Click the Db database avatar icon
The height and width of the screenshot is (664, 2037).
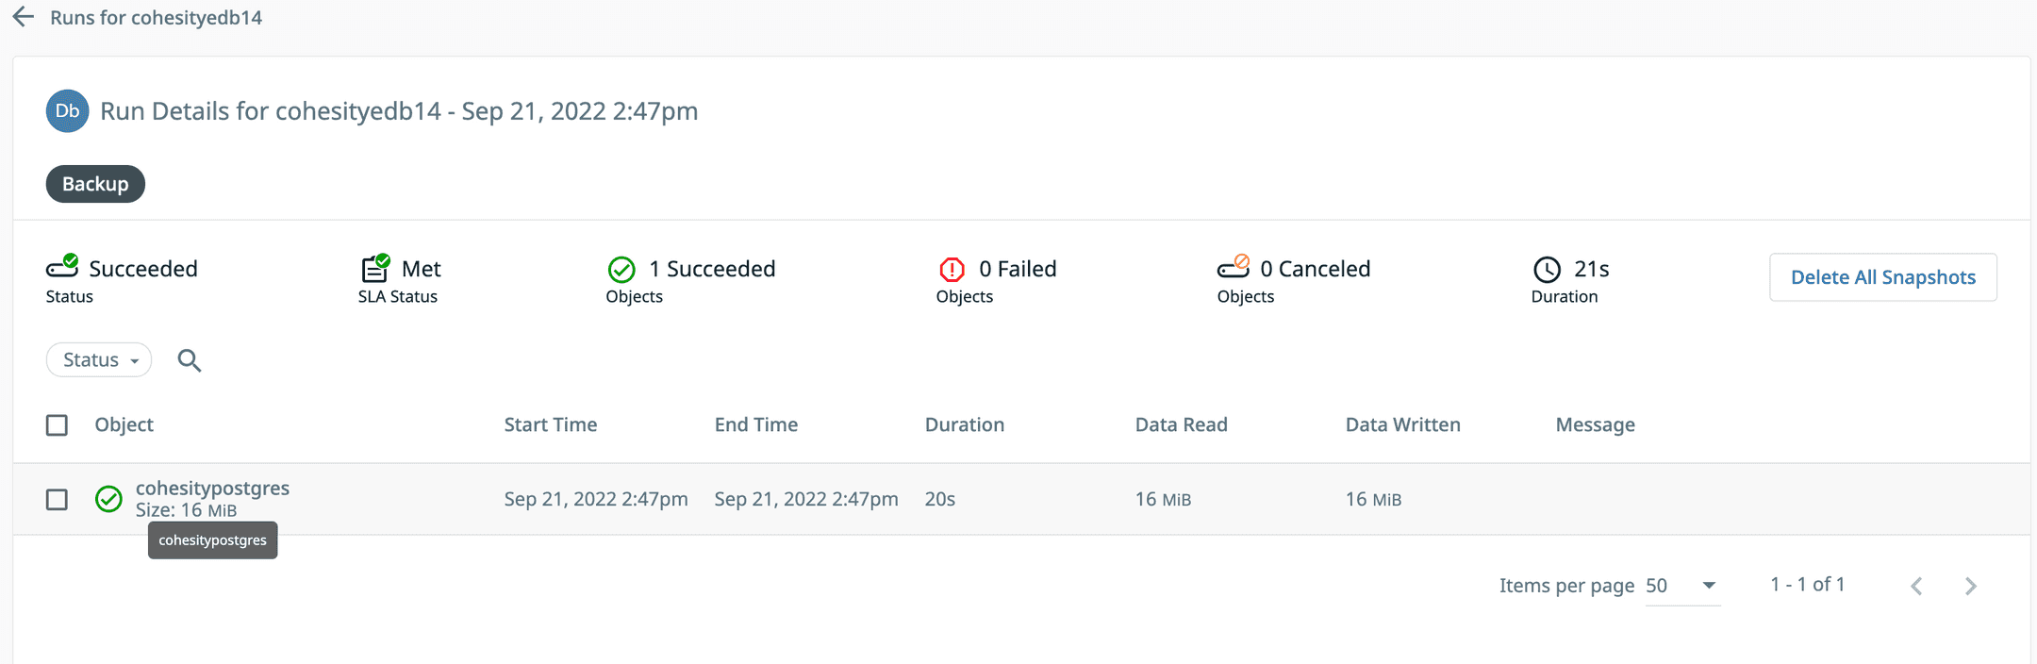(x=67, y=111)
